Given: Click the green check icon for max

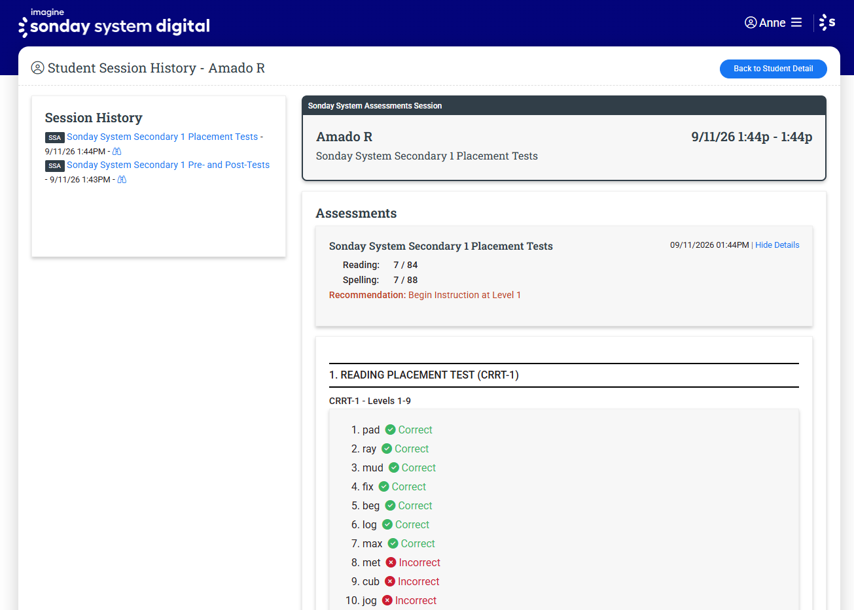Looking at the screenshot, I should click(x=393, y=543).
